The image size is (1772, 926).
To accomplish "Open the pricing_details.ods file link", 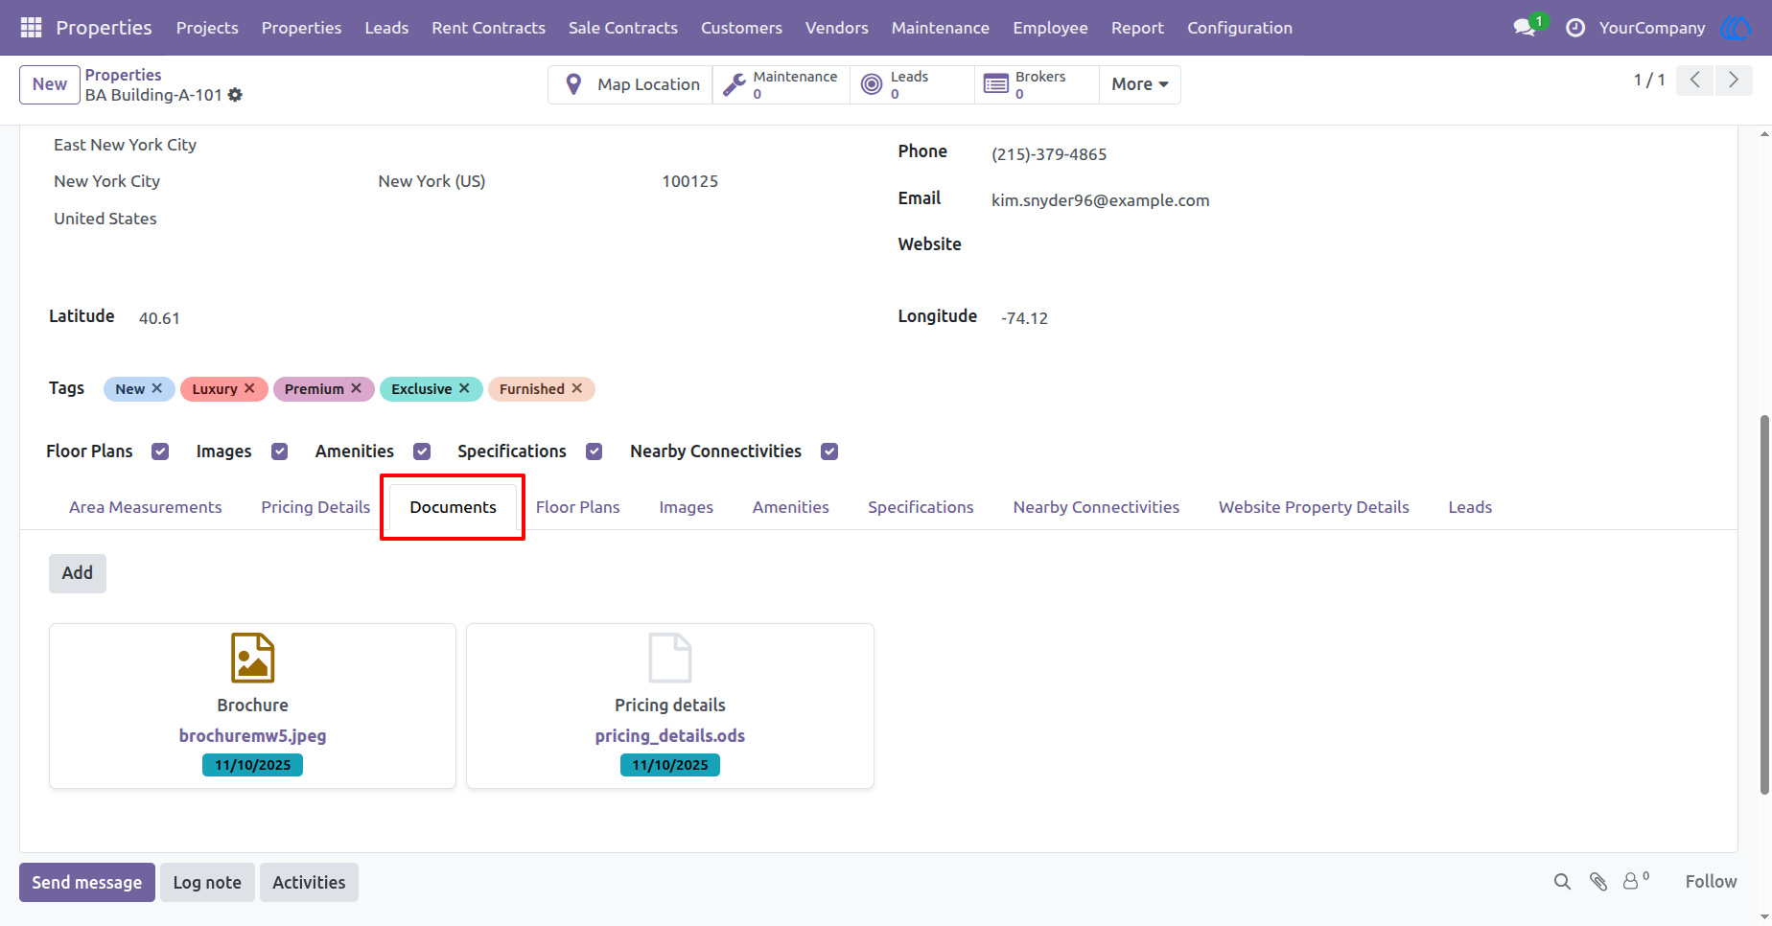I will [670, 735].
